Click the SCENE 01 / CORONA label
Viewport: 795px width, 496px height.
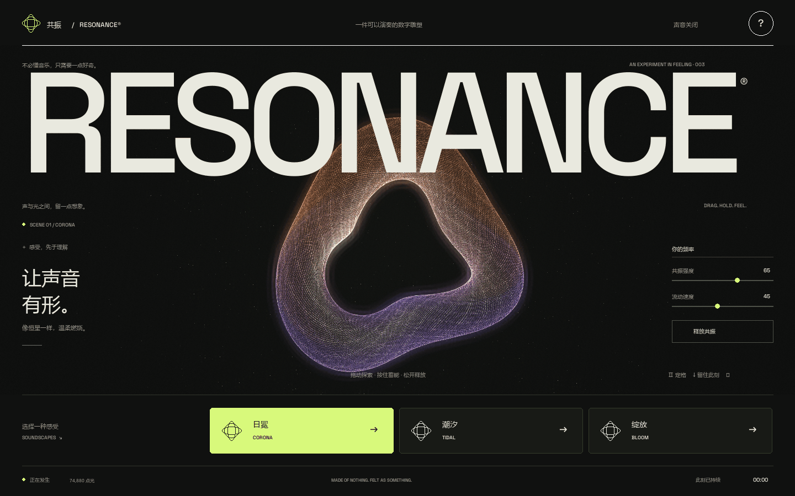coord(52,225)
